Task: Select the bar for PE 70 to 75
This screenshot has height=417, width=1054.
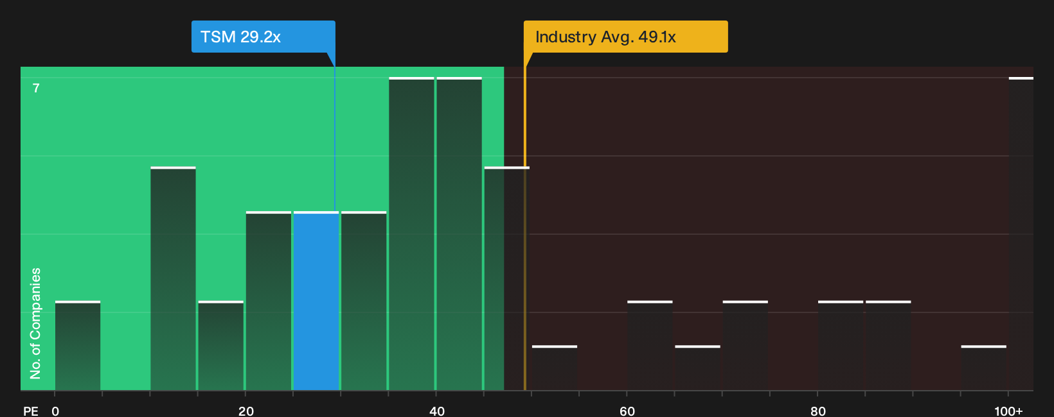Action: click(x=746, y=346)
